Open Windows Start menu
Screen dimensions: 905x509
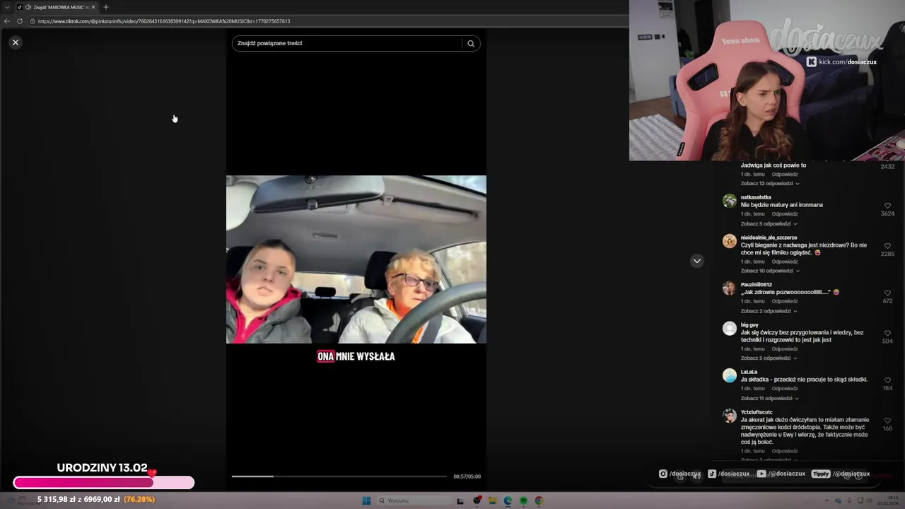click(x=366, y=501)
